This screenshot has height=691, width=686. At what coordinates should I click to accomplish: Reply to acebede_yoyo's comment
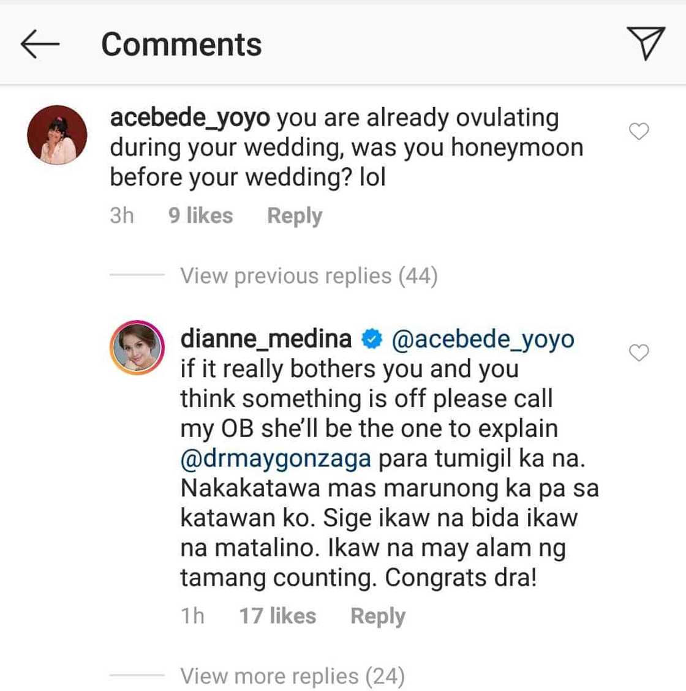(x=294, y=215)
